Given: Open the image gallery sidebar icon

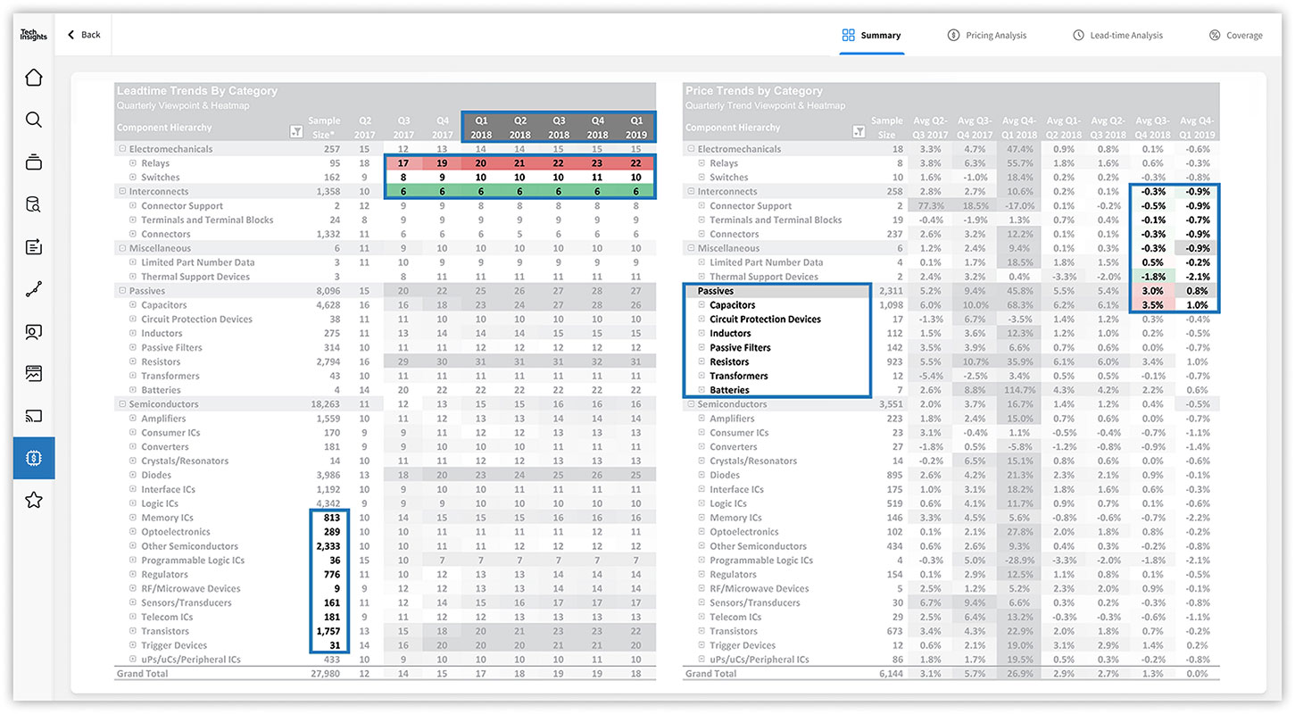Looking at the screenshot, I should pyautogui.click(x=34, y=374).
